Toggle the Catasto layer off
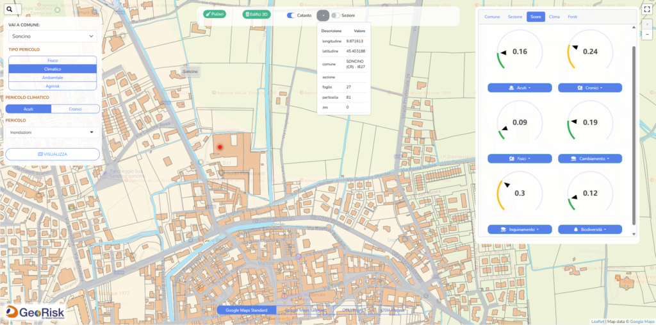 click(x=291, y=15)
